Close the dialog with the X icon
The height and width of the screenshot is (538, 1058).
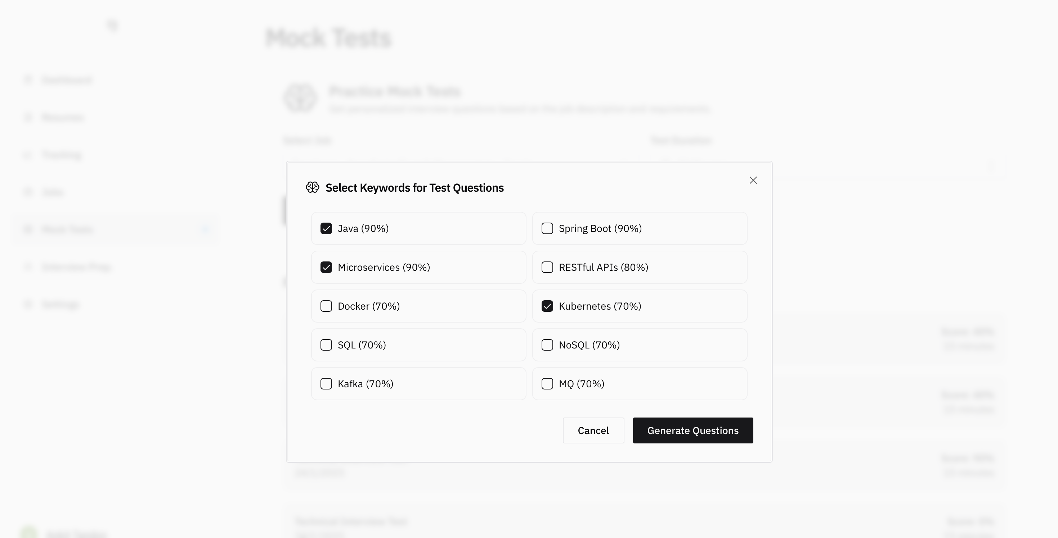pyautogui.click(x=753, y=181)
